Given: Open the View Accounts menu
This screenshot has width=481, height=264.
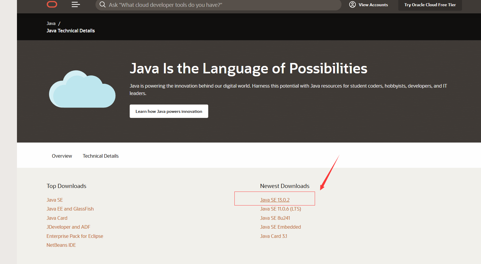Looking at the screenshot, I should (373, 5).
